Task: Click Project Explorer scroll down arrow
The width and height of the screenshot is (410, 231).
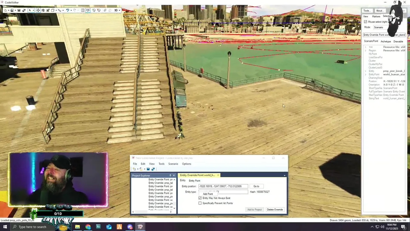Action: click(174, 208)
